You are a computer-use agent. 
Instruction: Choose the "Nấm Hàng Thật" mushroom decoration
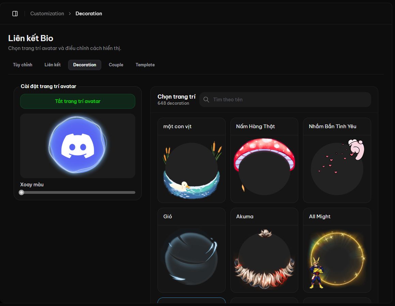[264, 160]
